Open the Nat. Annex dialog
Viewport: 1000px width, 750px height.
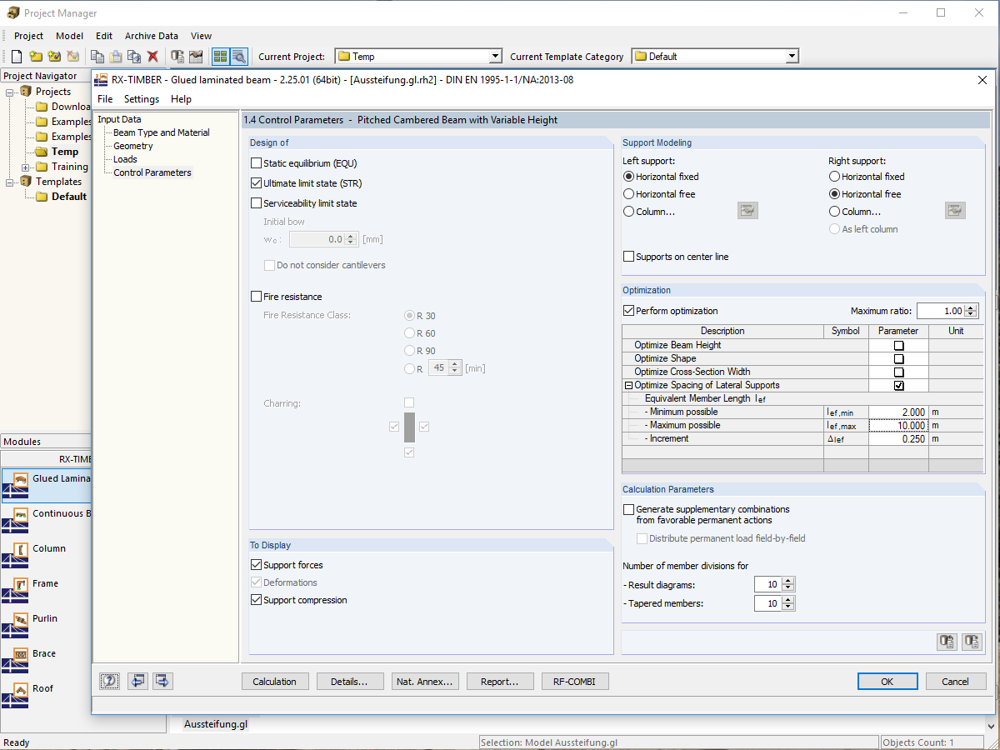coord(425,681)
